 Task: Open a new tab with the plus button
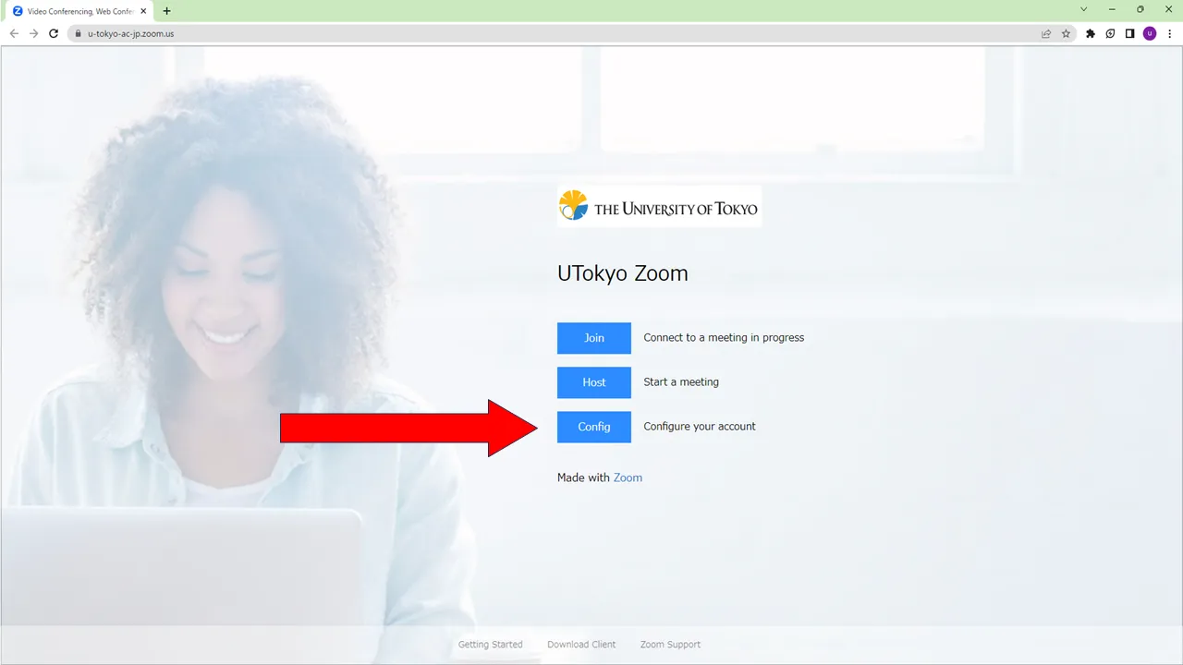166,11
